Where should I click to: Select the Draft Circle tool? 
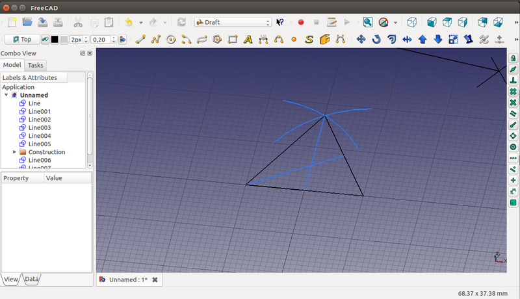172,39
